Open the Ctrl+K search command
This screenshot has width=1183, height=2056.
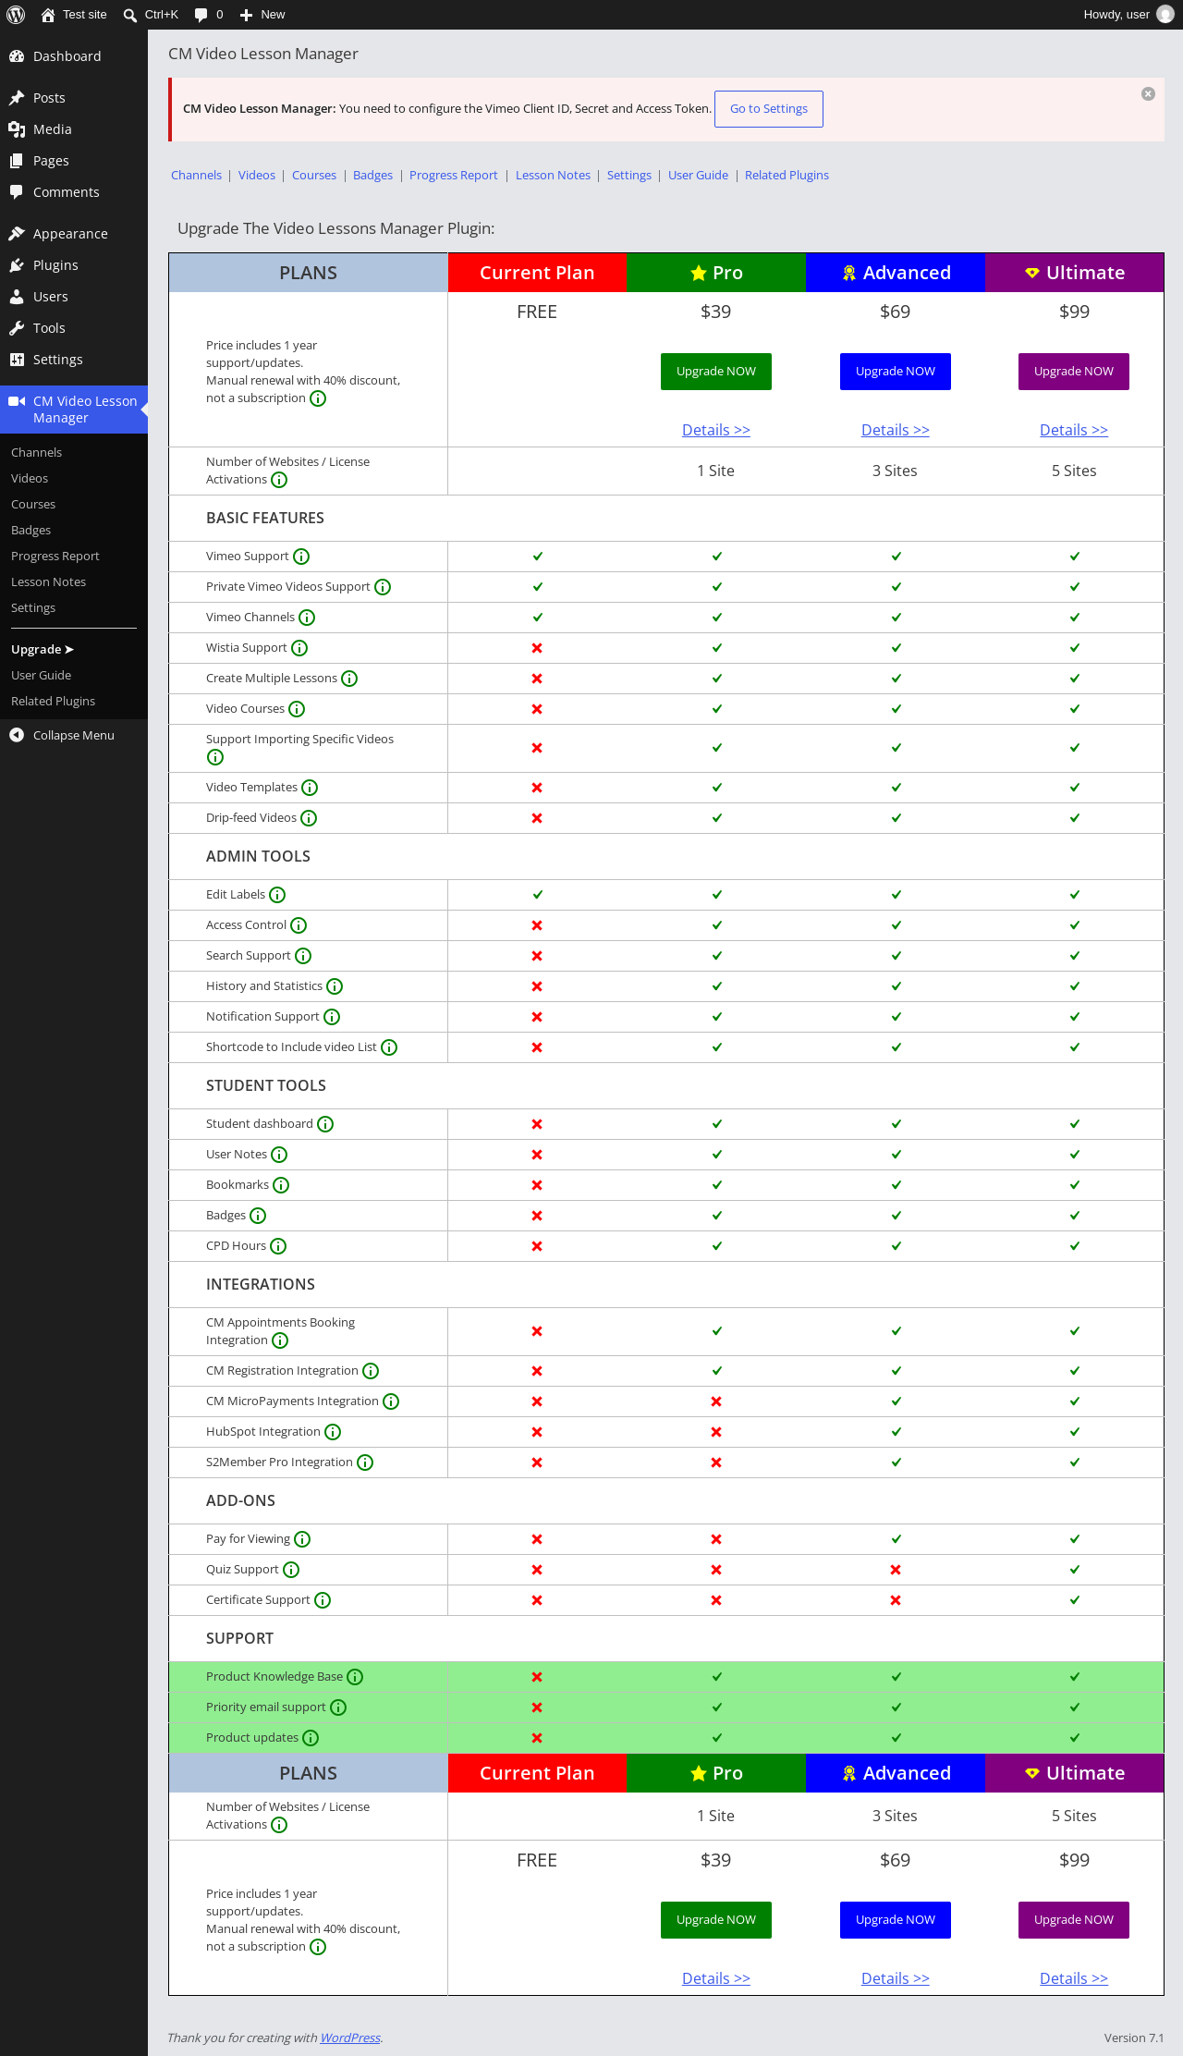point(151,15)
